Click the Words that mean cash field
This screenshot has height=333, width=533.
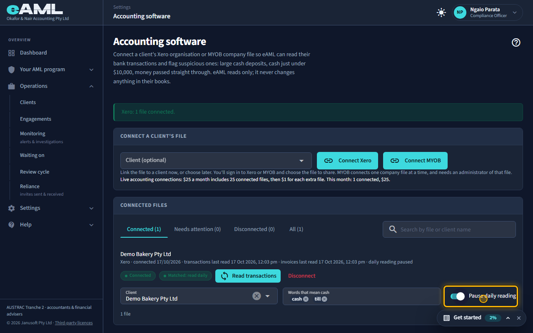(361, 296)
